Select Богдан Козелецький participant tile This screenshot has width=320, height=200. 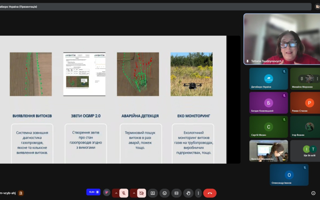[x=268, y=103]
